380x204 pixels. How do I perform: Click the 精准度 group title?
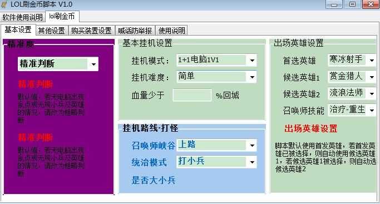pos(21,44)
